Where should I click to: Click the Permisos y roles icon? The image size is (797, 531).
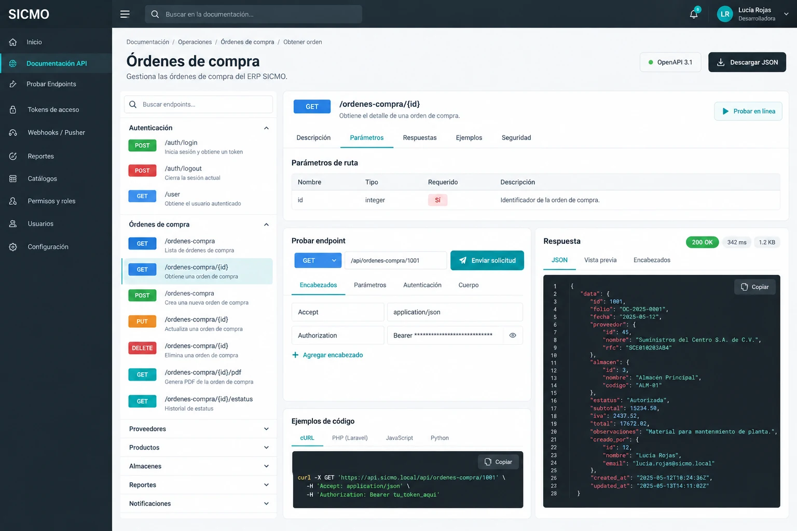13,201
